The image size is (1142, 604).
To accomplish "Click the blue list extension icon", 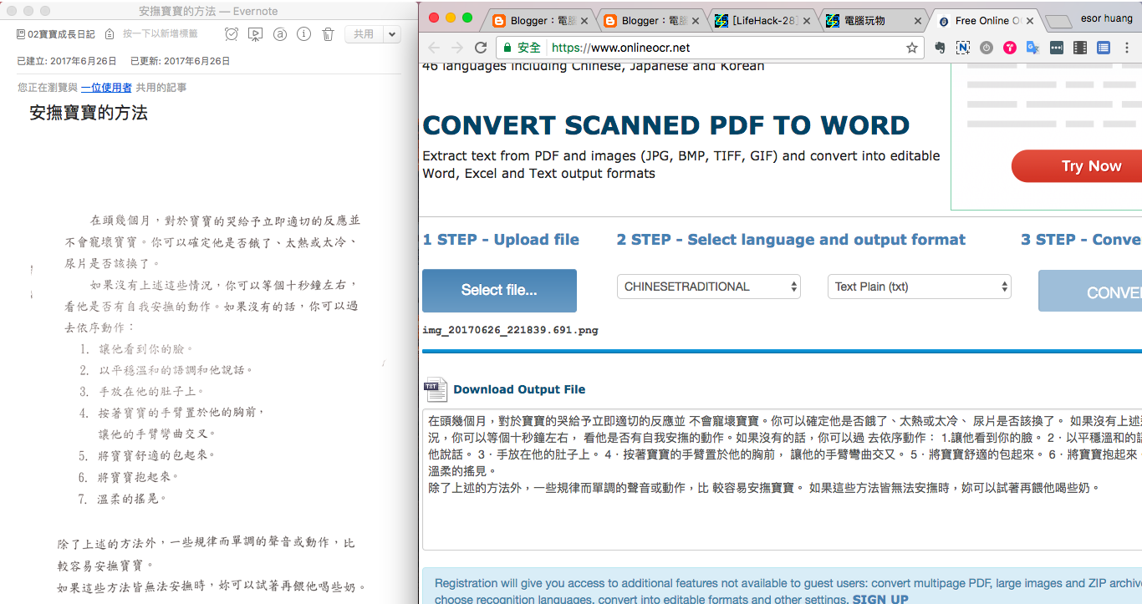I will (1104, 48).
